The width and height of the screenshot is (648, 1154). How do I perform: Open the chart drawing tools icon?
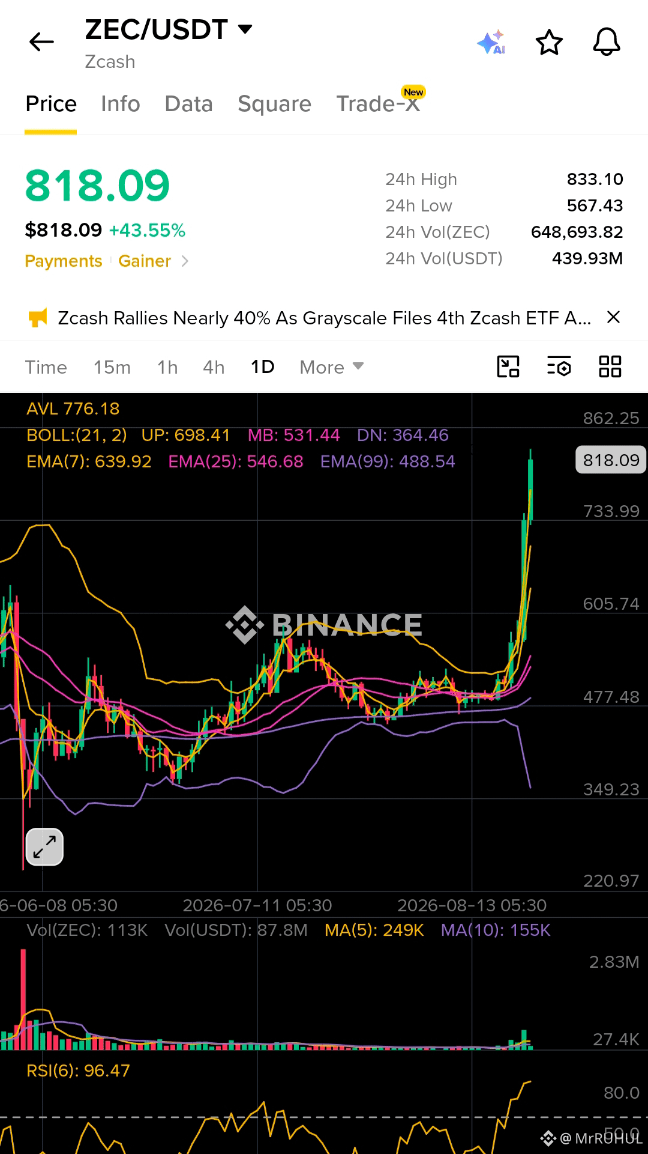[508, 366]
